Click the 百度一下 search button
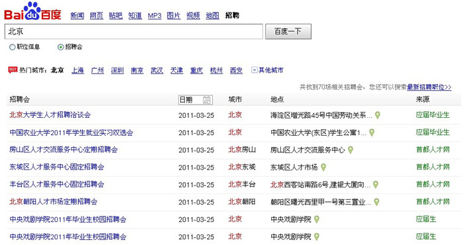This screenshot has height=245, width=464. click(x=288, y=31)
